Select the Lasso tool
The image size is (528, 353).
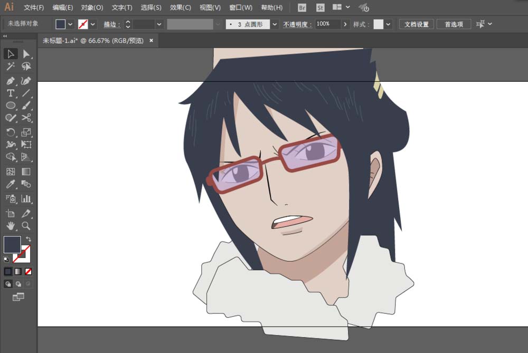pyautogui.click(x=26, y=66)
